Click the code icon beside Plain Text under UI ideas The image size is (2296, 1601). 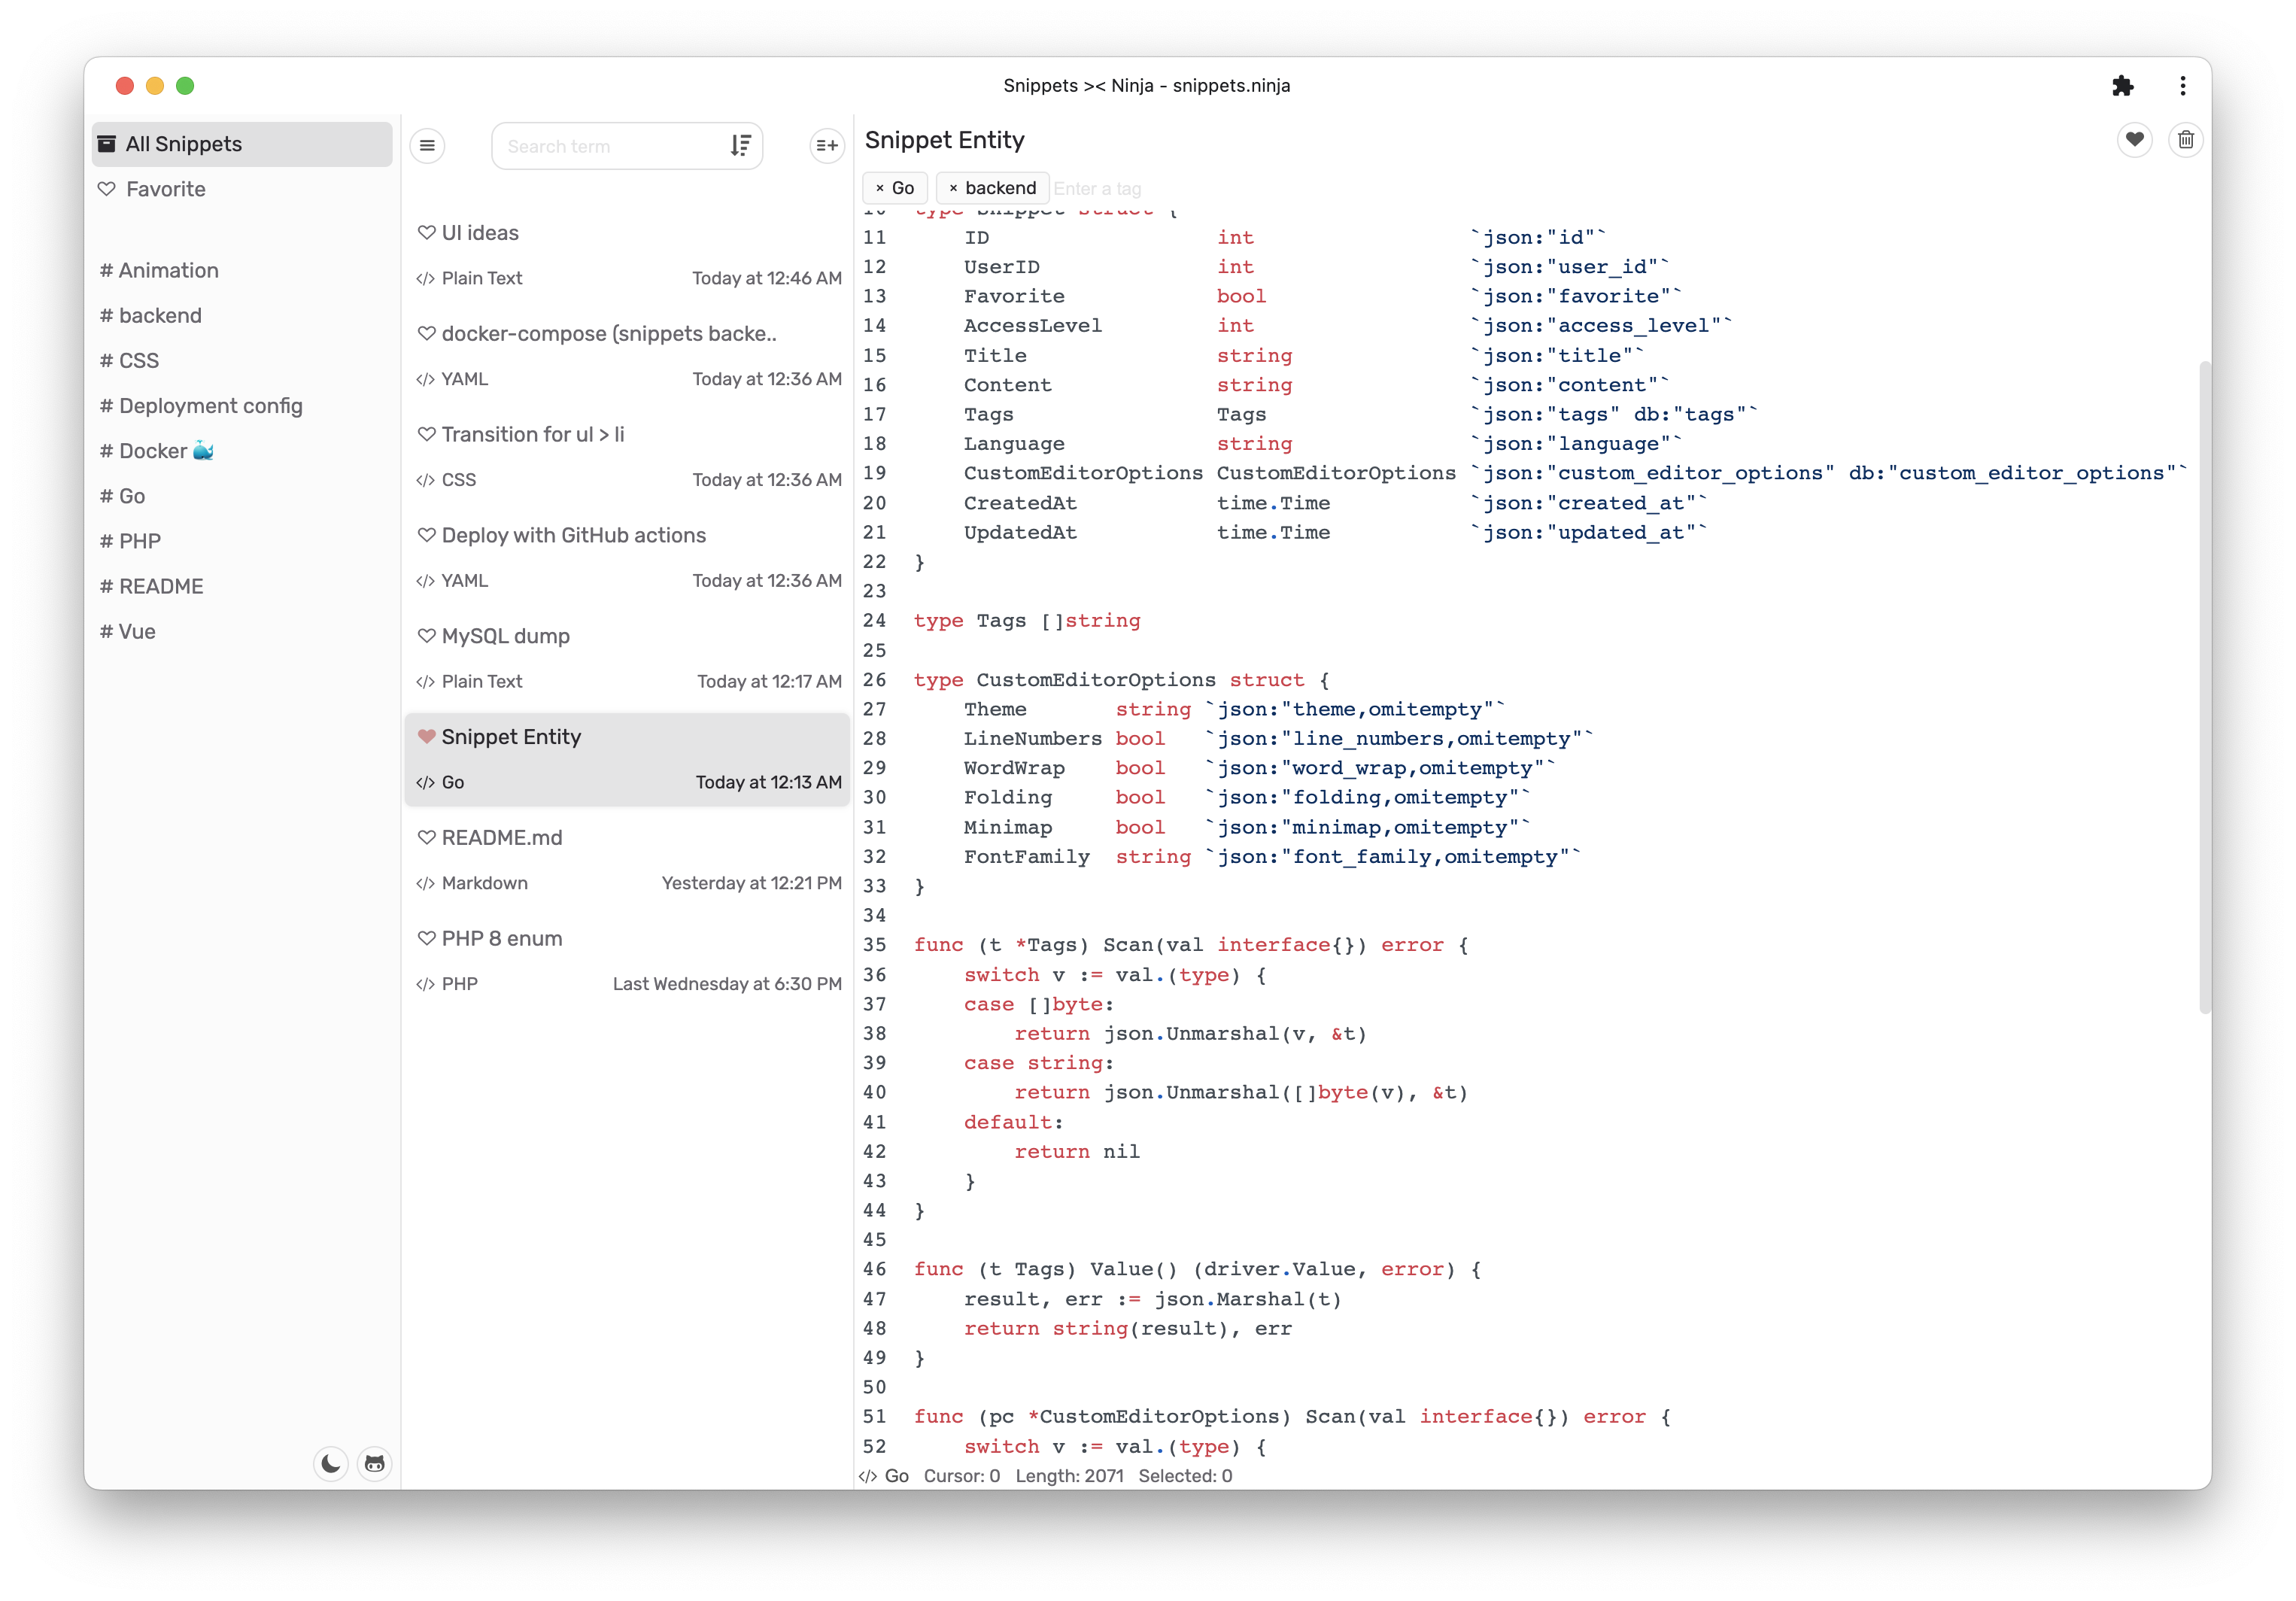point(425,279)
